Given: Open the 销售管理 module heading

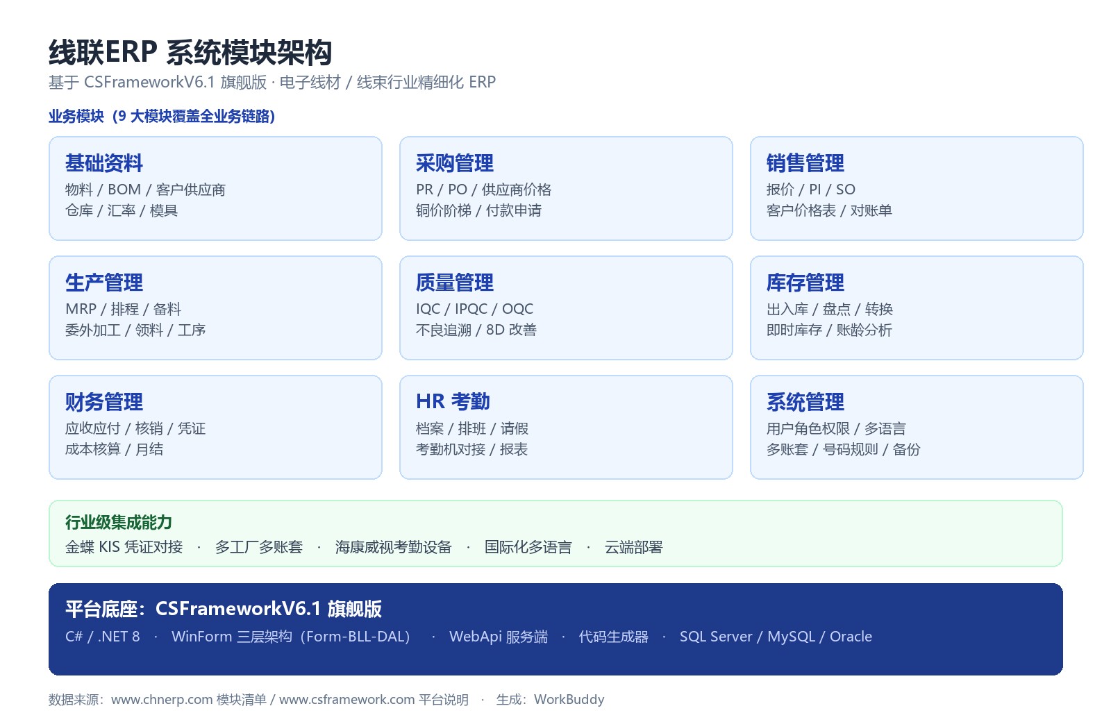Looking at the screenshot, I should pos(805,163).
